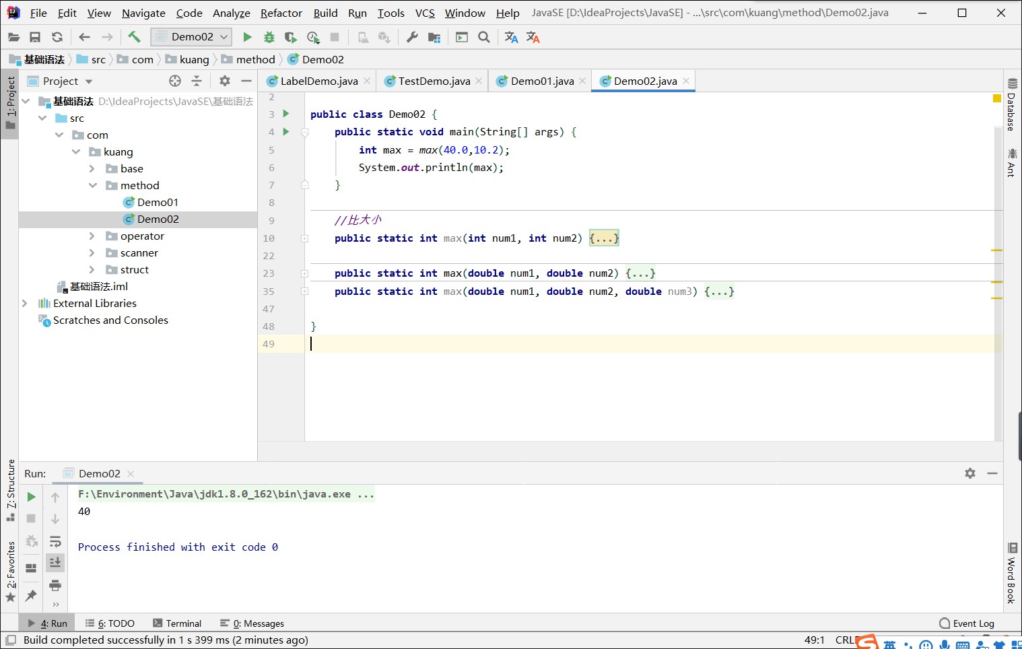Image resolution: width=1022 pixels, height=649 pixels.
Task: Open the Terminal tool window
Action: (x=177, y=623)
